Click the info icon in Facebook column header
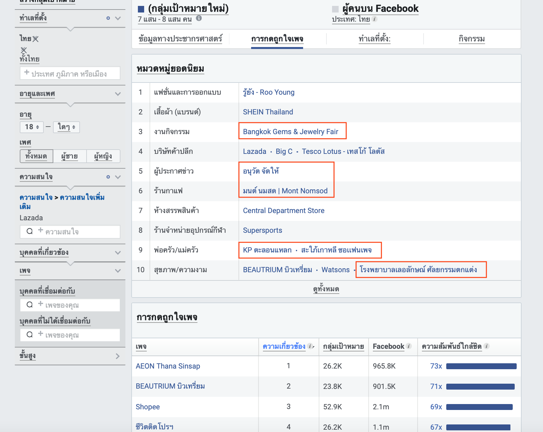 (409, 346)
